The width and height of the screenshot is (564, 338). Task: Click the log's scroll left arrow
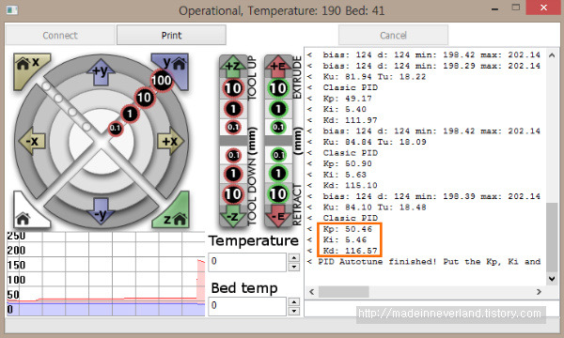pos(312,292)
